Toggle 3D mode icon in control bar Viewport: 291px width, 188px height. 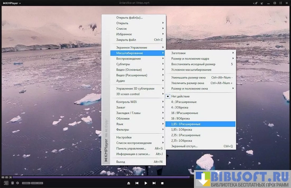coord(6,183)
